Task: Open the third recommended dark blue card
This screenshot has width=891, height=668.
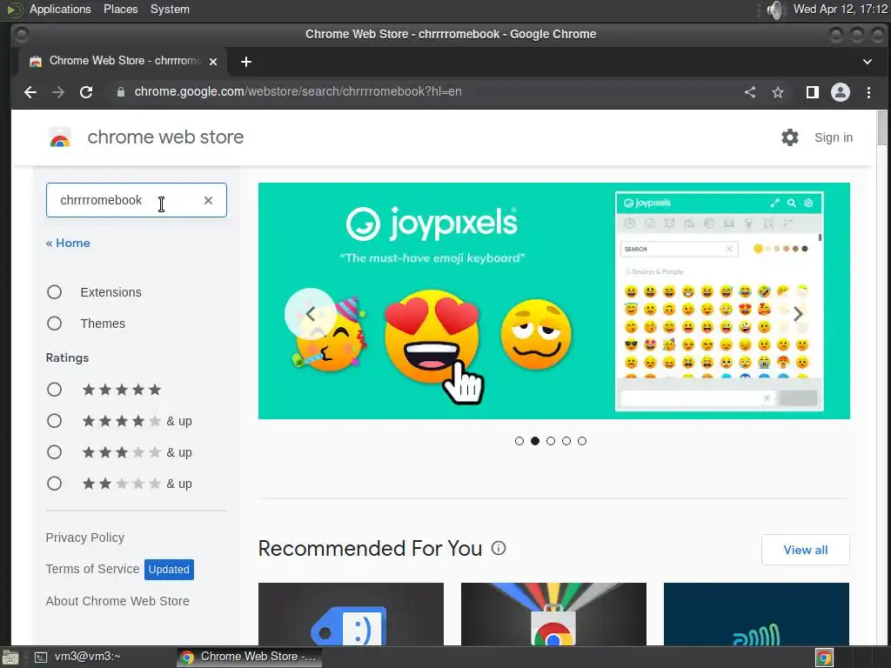Action: tap(756, 614)
